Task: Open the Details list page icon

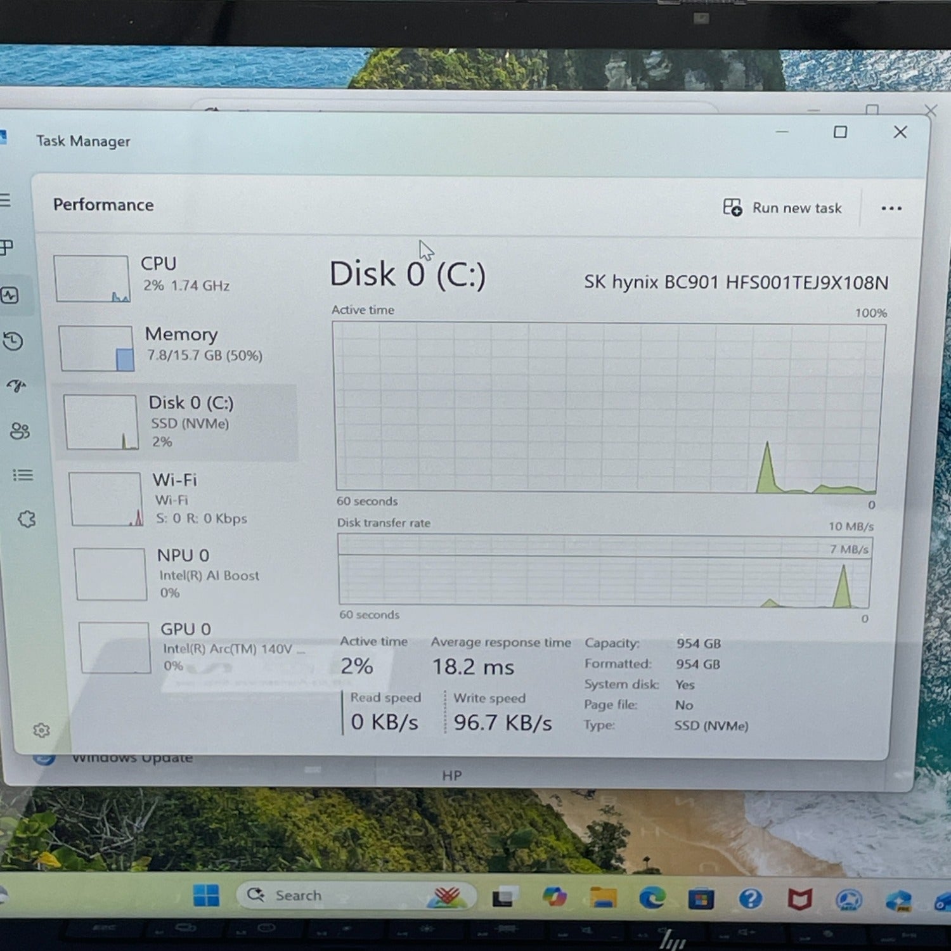Action: [23, 475]
